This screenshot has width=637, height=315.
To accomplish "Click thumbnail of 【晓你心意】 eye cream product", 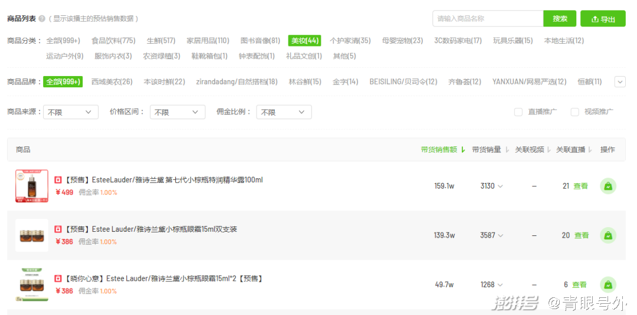I will (x=32, y=284).
